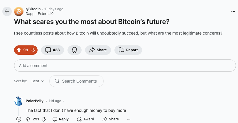
Task: Reply to PolarPelly's comment
Action: [60, 119]
